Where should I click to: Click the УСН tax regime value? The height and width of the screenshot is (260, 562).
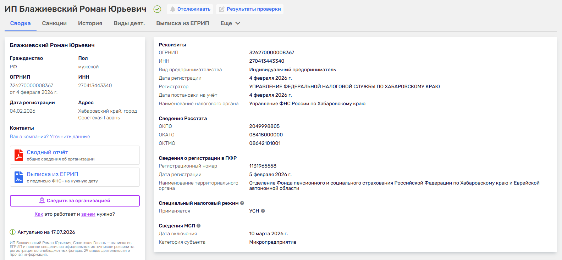click(x=254, y=211)
